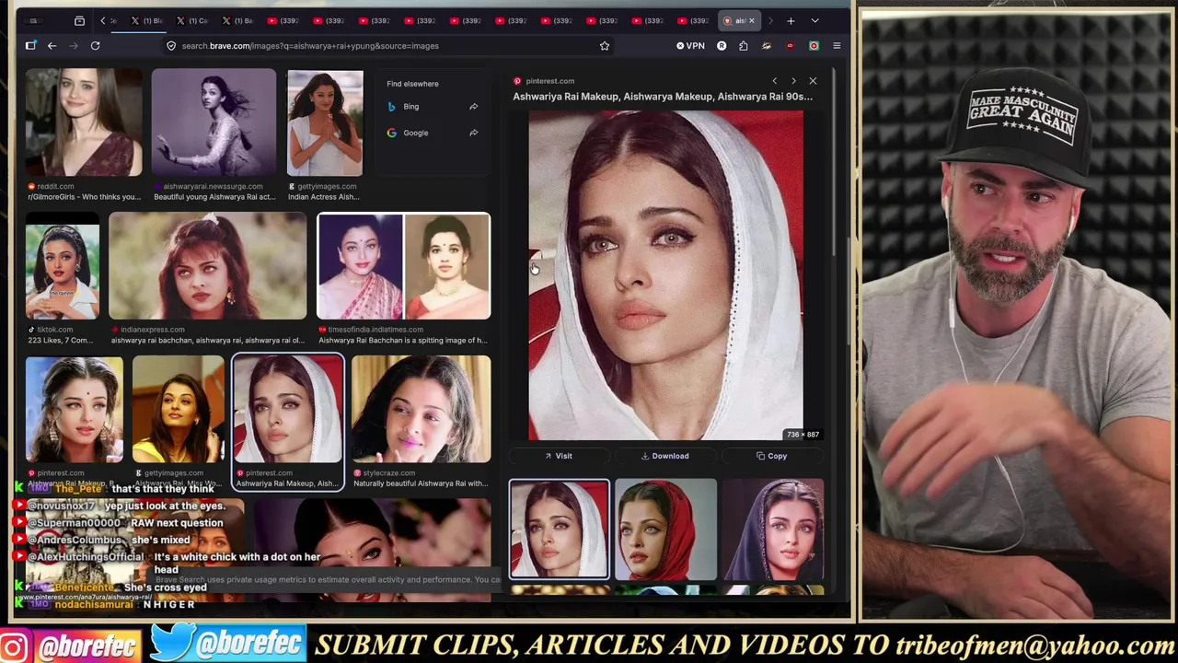Image resolution: width=1178 pixels, height=663 pixels.
Task: Open the site shield info icon
Action: (171, 45)
